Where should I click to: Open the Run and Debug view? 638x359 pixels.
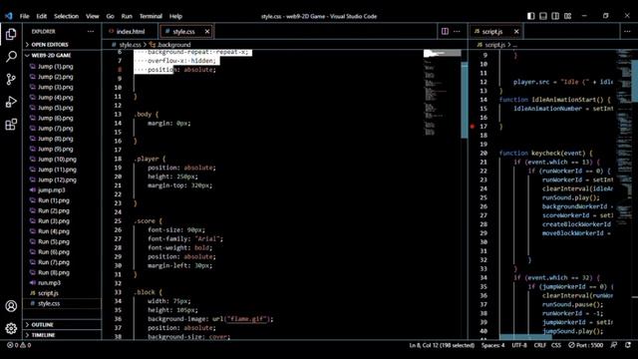pos(11,102)
